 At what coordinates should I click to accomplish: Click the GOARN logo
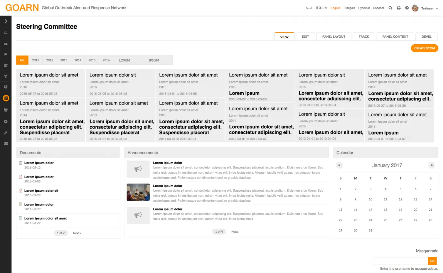point(22,8)
